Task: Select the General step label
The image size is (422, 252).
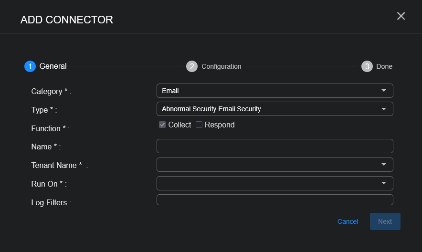Action: click(53, 66)
